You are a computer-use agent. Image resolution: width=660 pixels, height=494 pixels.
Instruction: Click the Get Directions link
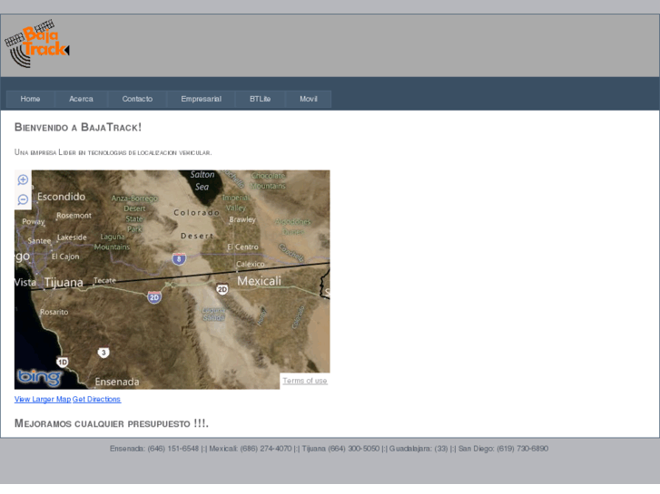[96, 400]
